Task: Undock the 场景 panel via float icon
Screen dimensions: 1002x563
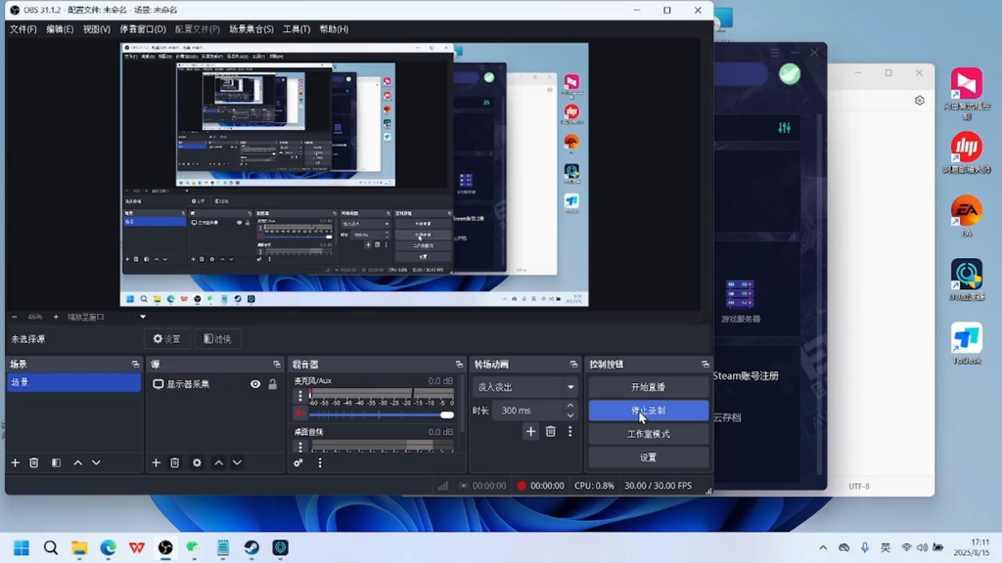Action: (135, 364)
